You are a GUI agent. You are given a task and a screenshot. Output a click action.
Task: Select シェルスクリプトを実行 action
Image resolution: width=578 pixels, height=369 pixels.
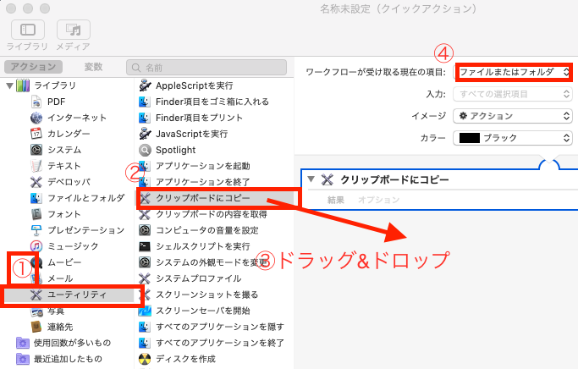click(x=195, y=246)
